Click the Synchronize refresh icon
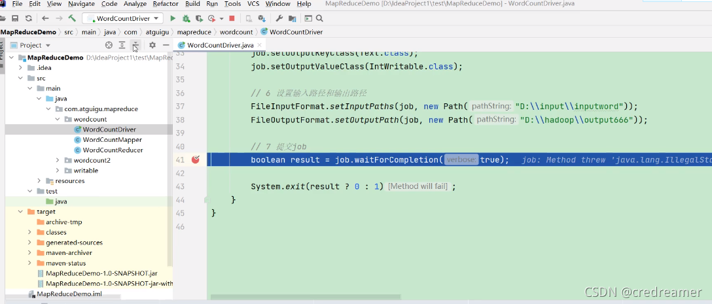 [29, 18]
